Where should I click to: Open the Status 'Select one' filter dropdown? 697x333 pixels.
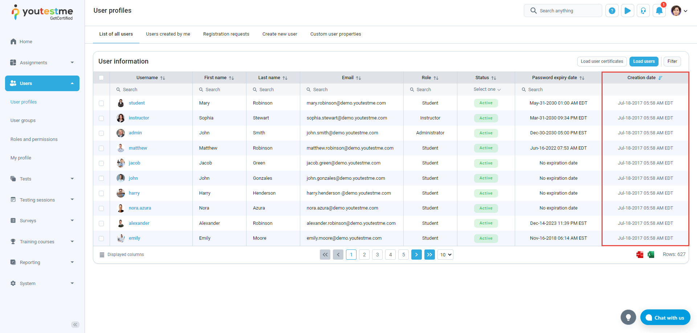(x=486, y=89)
